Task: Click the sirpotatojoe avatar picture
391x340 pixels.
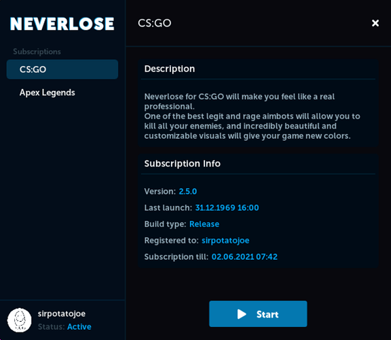Action: pyautogui.click(x=20, y=320)
